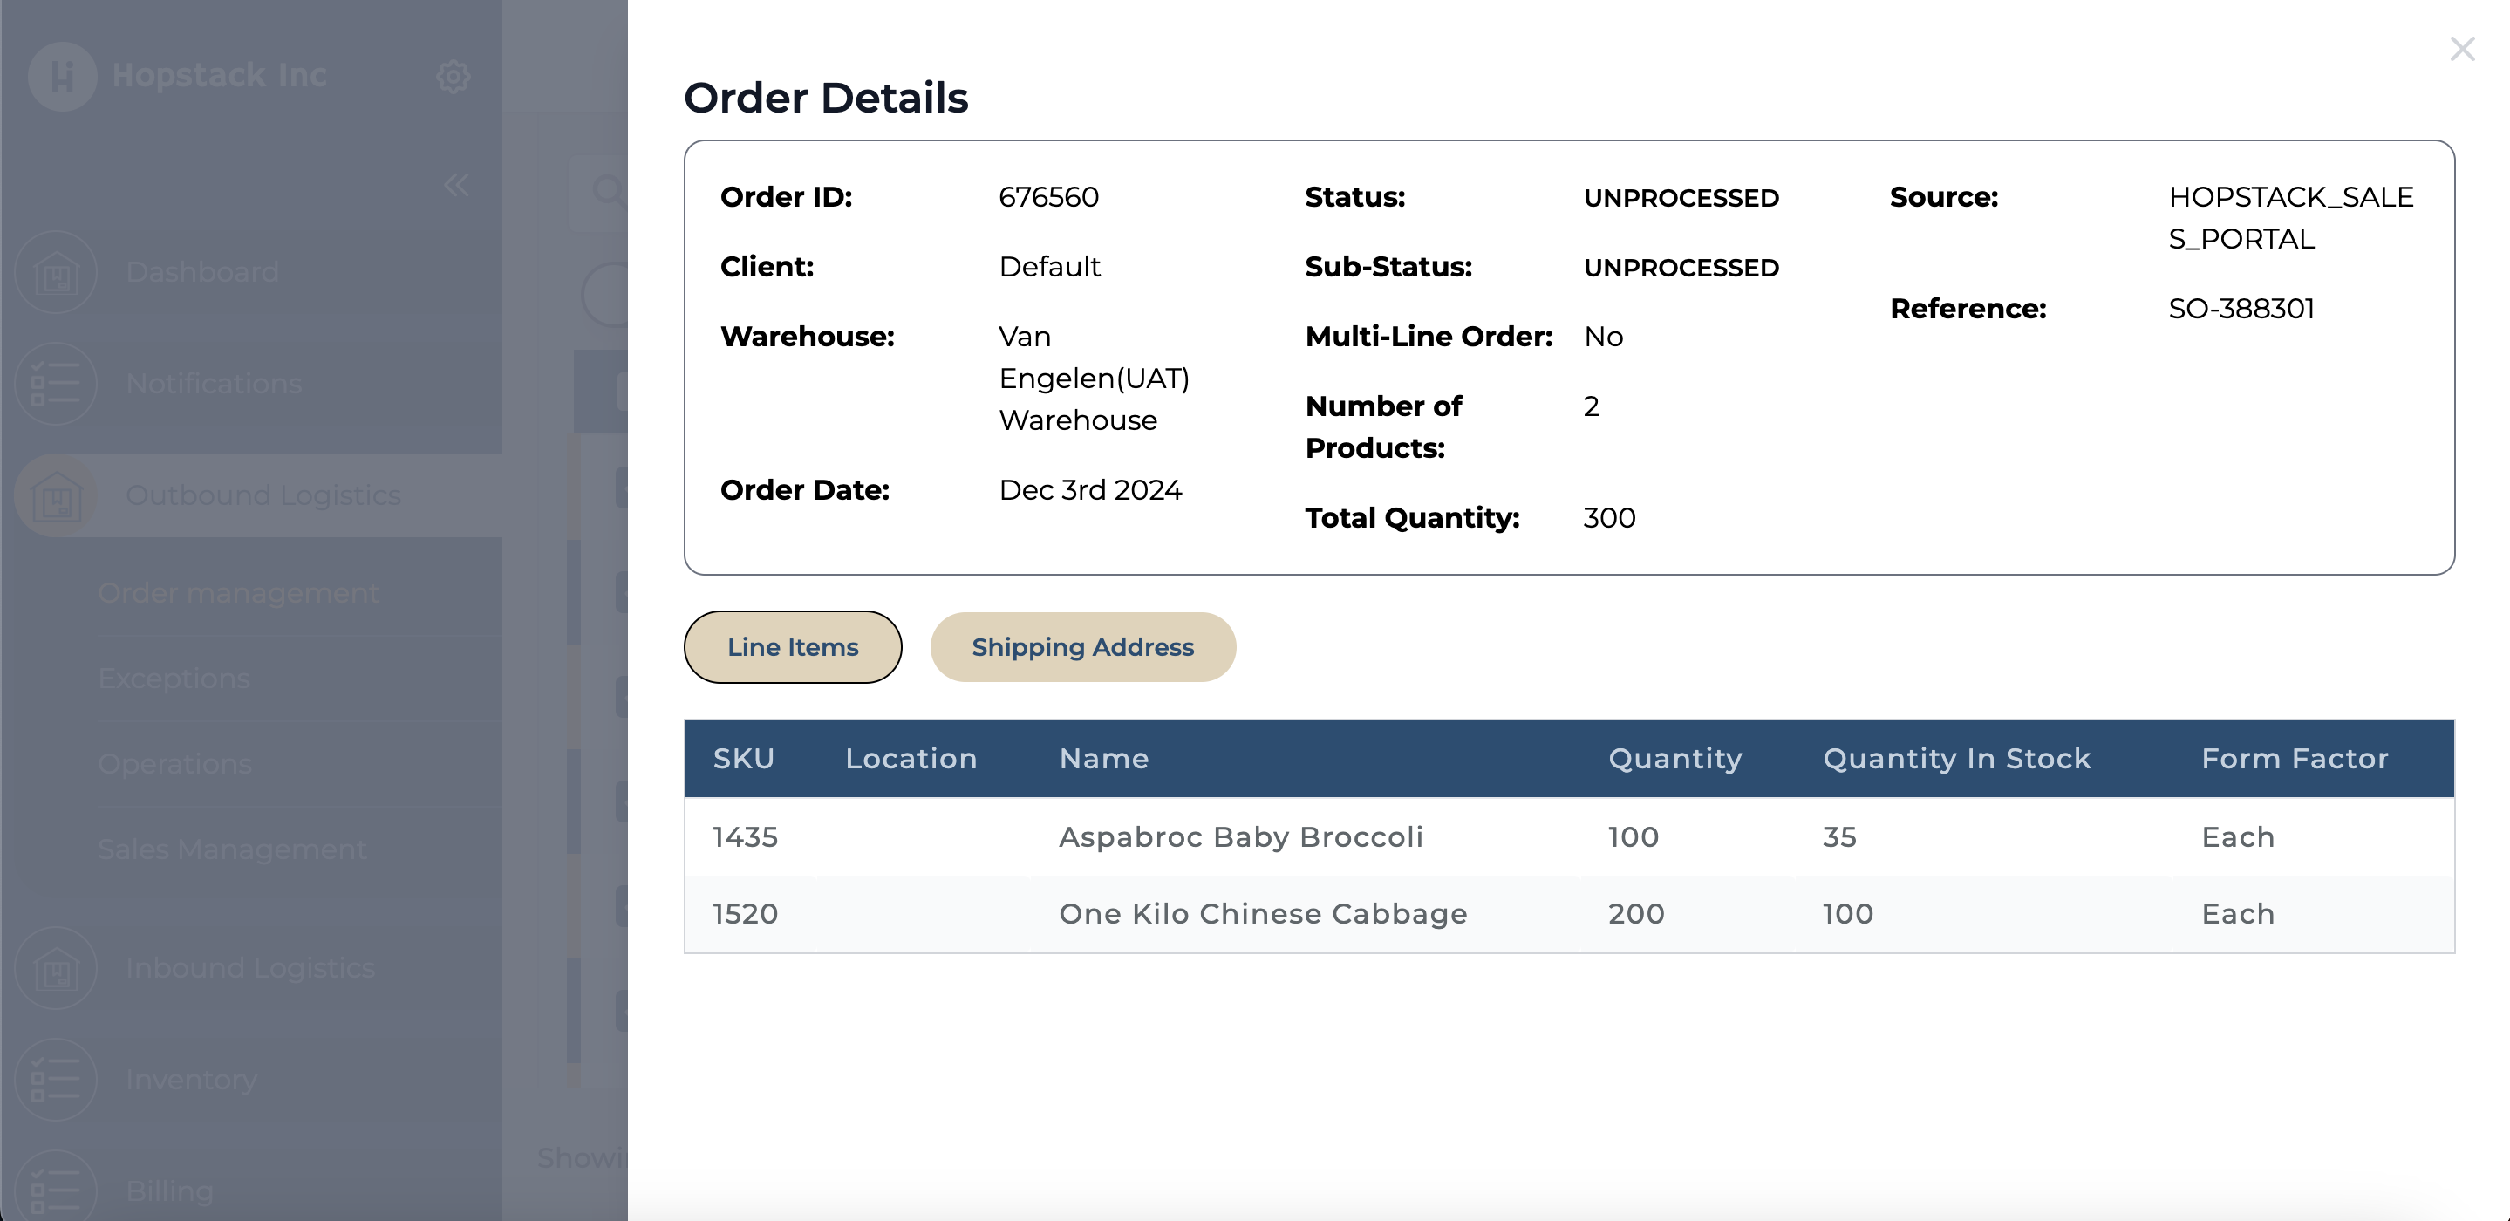Click the Outbound Logistics sidebar icon
The height and width of the screenshot is (1221, 2510).
click(57, 496)
